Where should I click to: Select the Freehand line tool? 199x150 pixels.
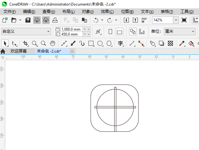pyautogui.click(x=64, y=44)
